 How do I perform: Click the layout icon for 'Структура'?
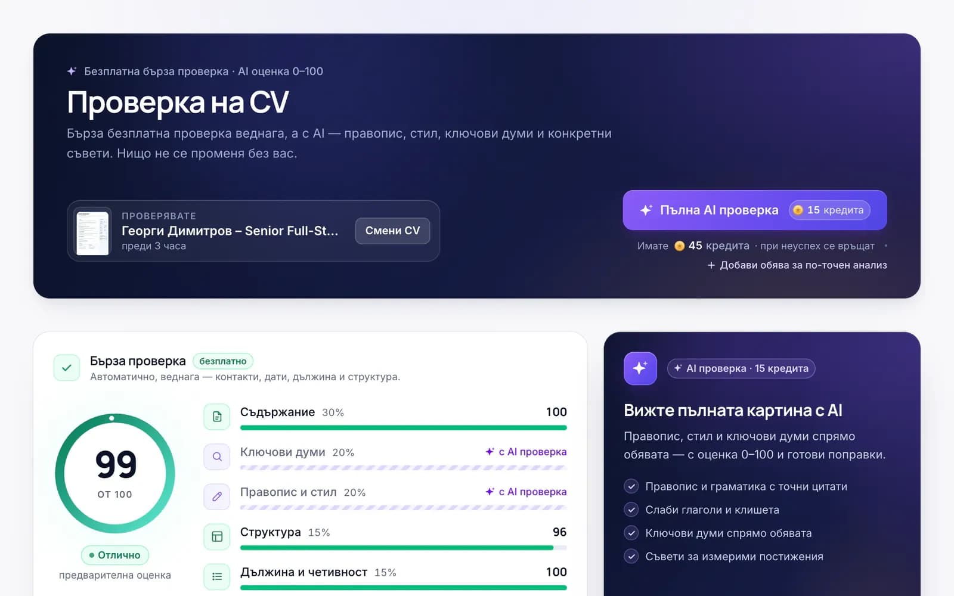[x=217, y=536]
